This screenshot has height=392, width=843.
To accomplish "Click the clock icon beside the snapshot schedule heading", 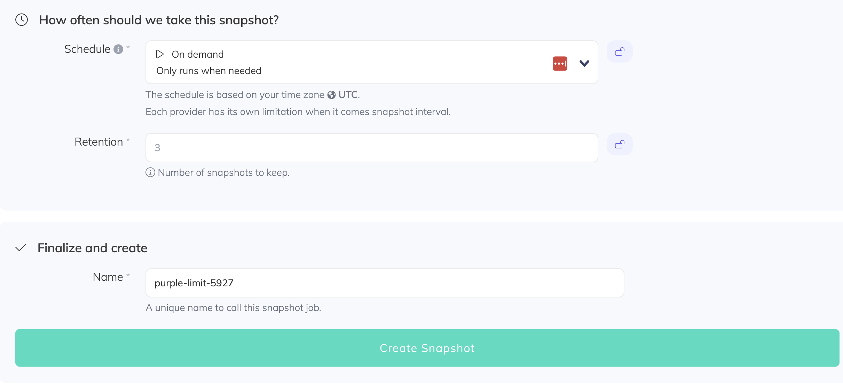I will click(21, 20).
